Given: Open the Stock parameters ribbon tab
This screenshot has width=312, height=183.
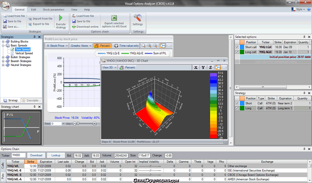Looking at the screenshot, I should pyautogui.click(x=54, y=10).
